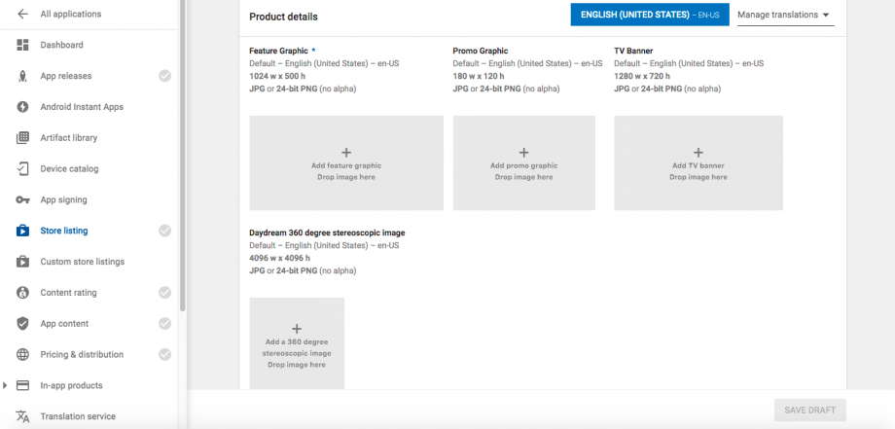Click the back arrow beside All applications
895x429 pixels.
pyautogui.click(x=22, y=14)
